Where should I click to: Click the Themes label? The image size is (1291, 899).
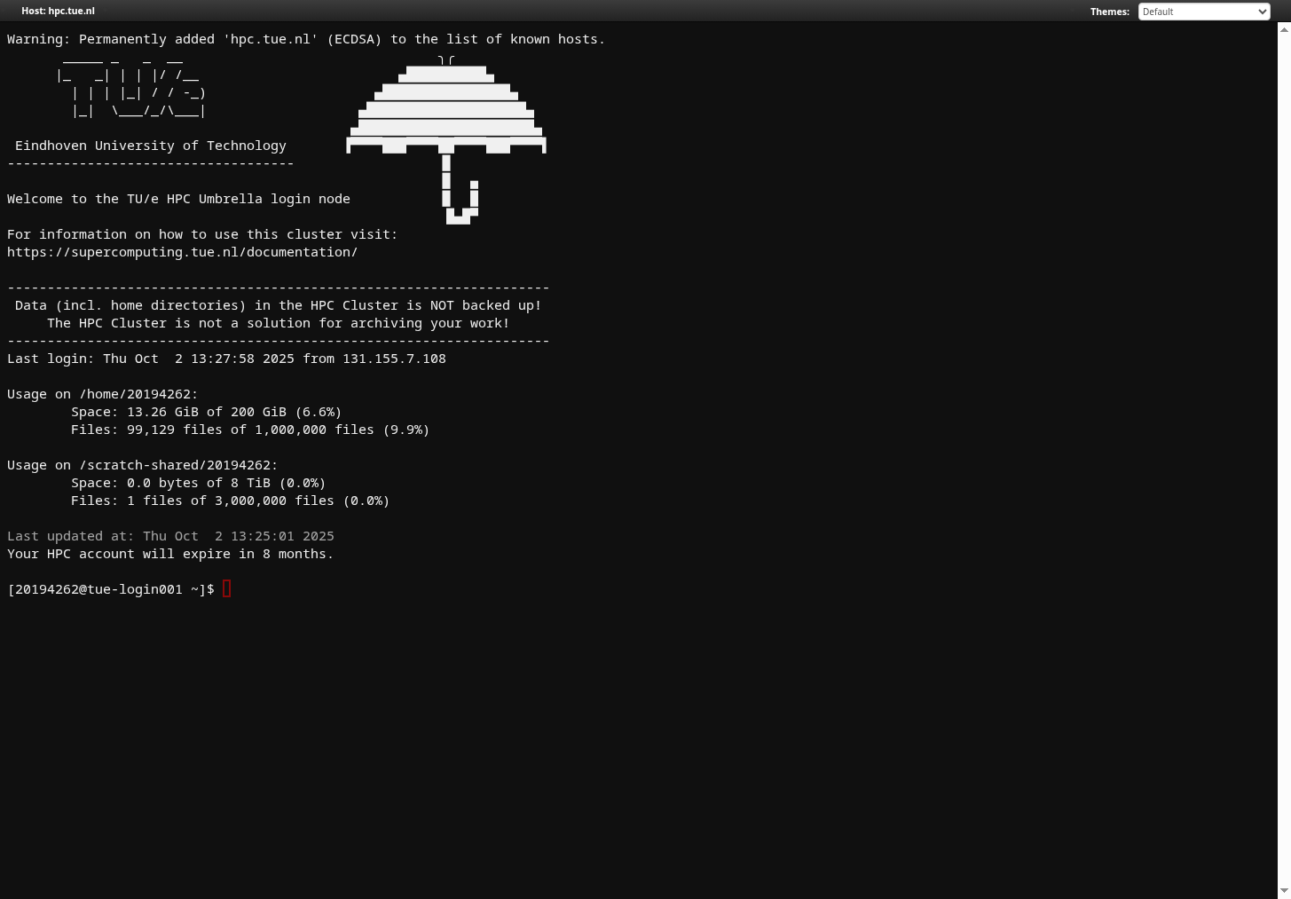click(1109, 12)
